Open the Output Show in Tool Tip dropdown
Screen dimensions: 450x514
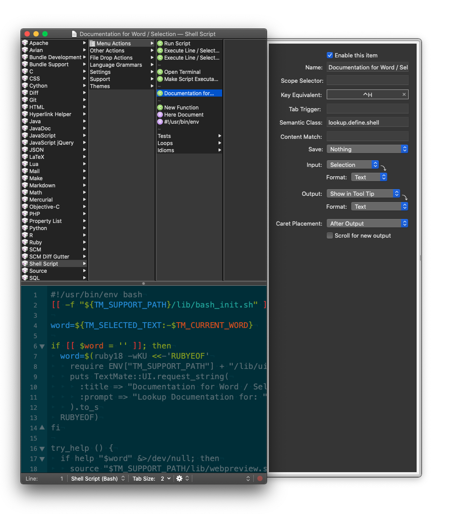click(x=364, y=194)
